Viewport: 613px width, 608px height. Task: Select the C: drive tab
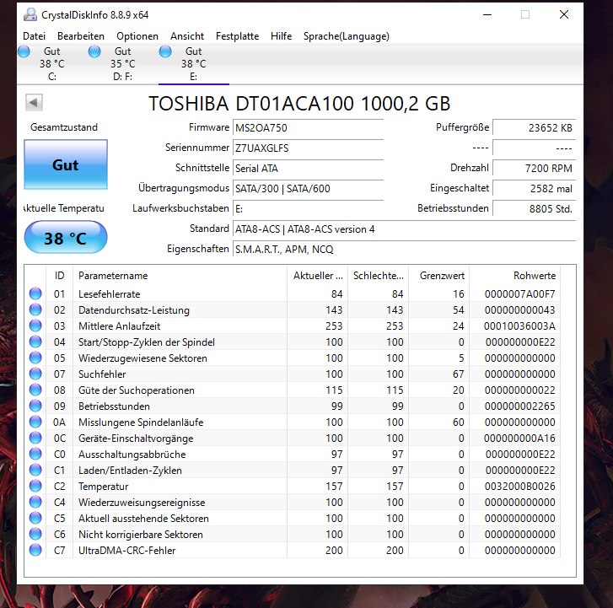(x=52, y=64)
